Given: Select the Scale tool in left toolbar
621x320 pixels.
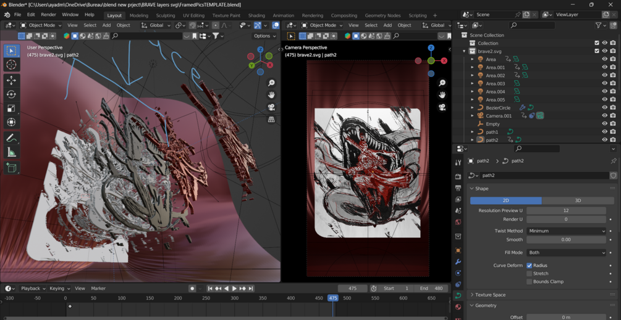Looking at the screenshot, I should click(x=11, y=109).
